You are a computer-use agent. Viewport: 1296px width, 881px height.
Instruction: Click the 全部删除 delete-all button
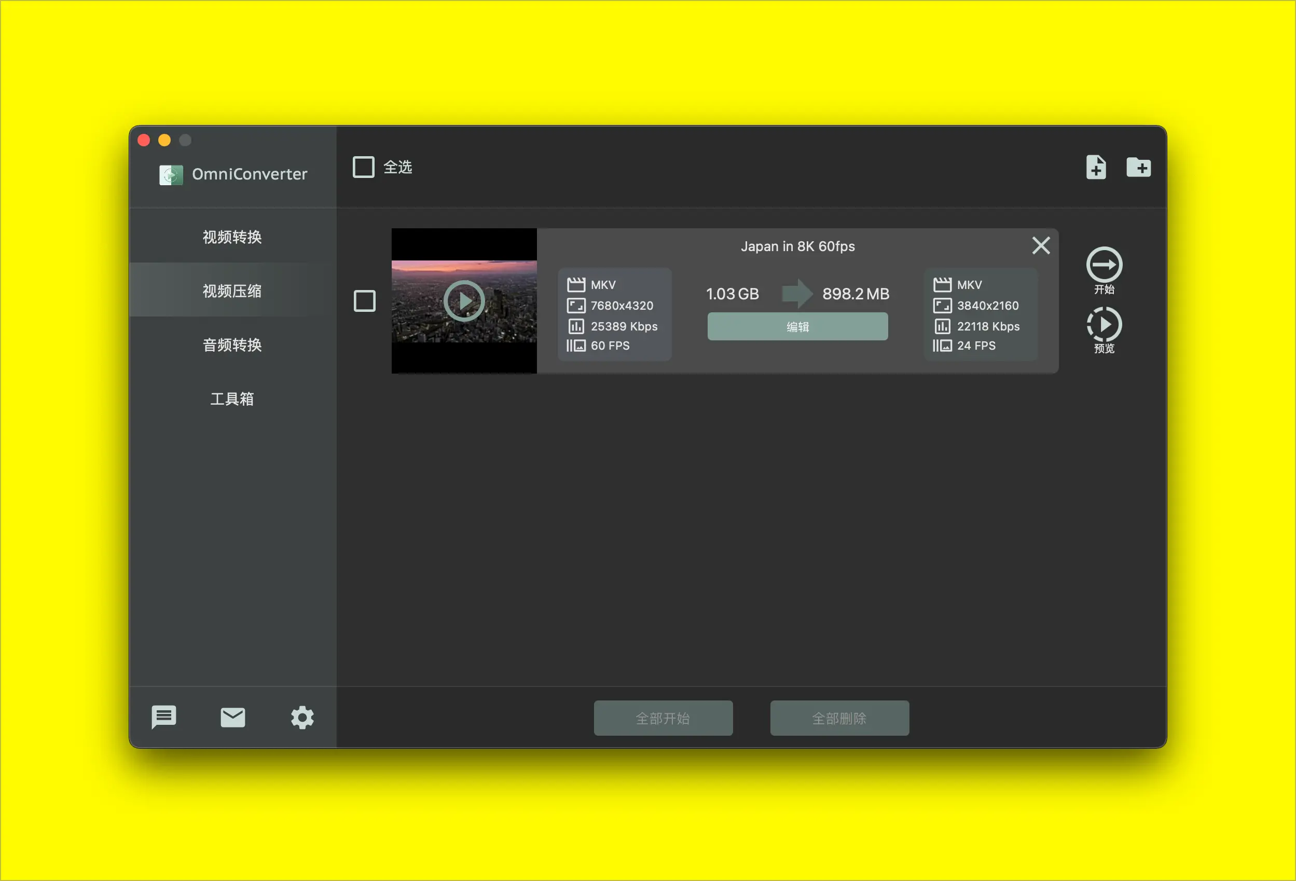pos(839,718)
